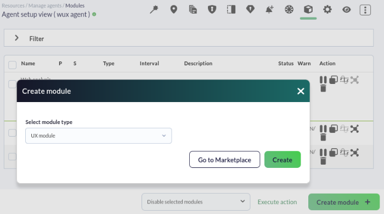Image resolution: width=384 pixels, height=214 pixels.
Task: Click Go to Marketplace button
Action: click(224, 159)
